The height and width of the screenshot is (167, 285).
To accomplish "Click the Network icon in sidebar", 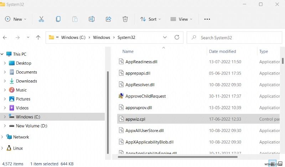I will [x=9, y=137].
